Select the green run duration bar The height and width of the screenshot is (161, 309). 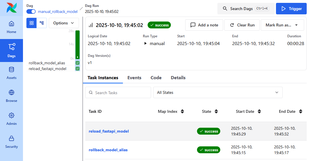point(78,45)
